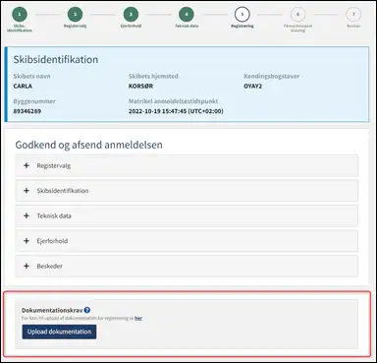Click build number 89346289

tap(27, 111)
